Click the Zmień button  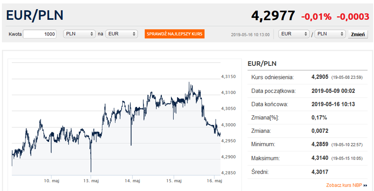pyautogui.click(x=358, y=34)
